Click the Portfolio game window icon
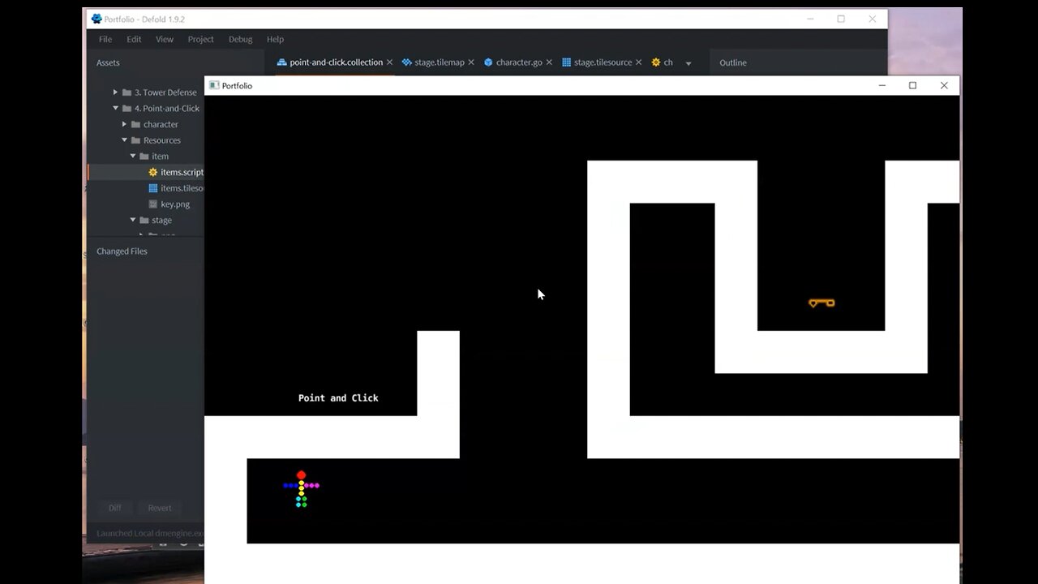This screenshot has width=1038, height=584. [x=214, y=85]
